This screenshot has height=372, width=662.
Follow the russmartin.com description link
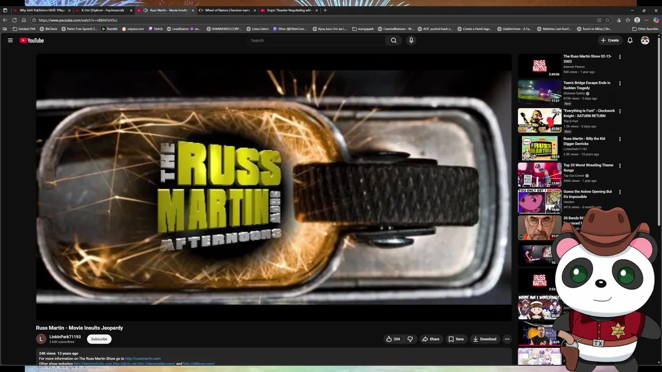click(143, 359)
